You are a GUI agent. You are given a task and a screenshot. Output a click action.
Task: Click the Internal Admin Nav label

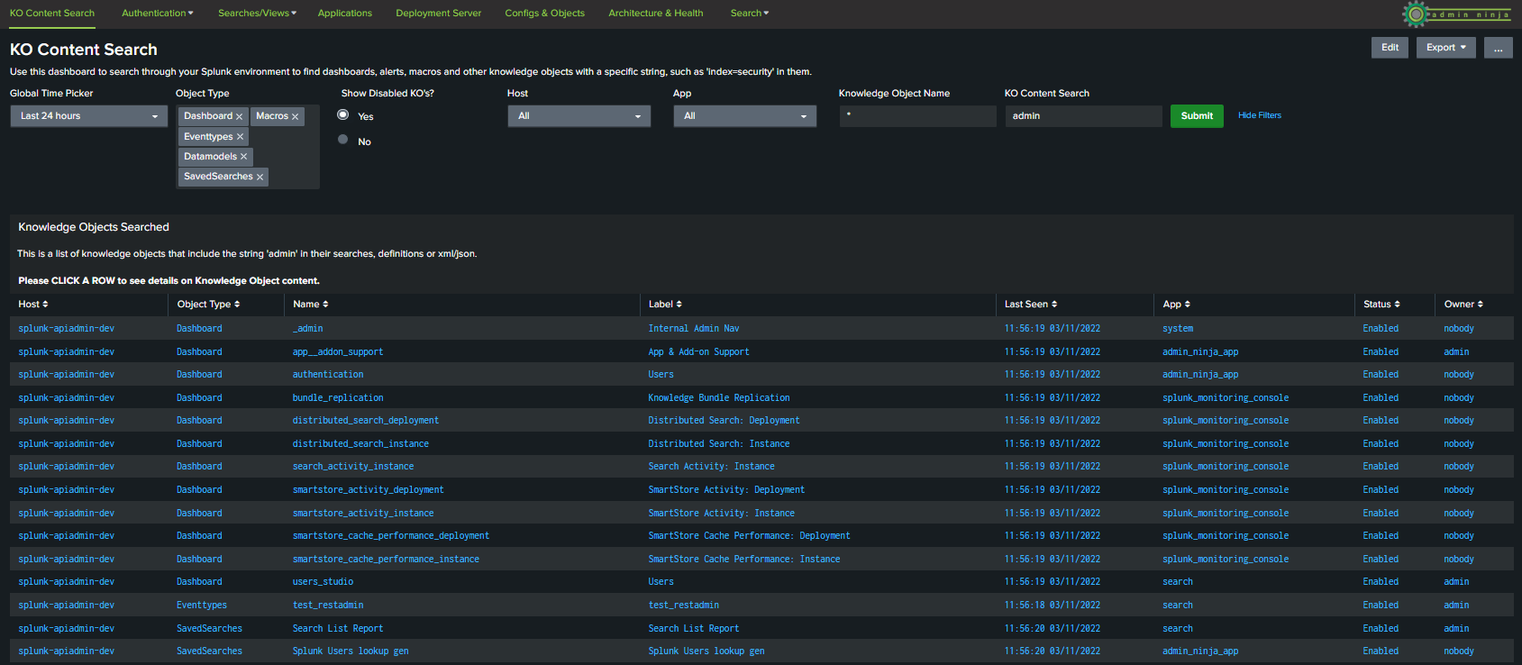[x=694, y=329]
